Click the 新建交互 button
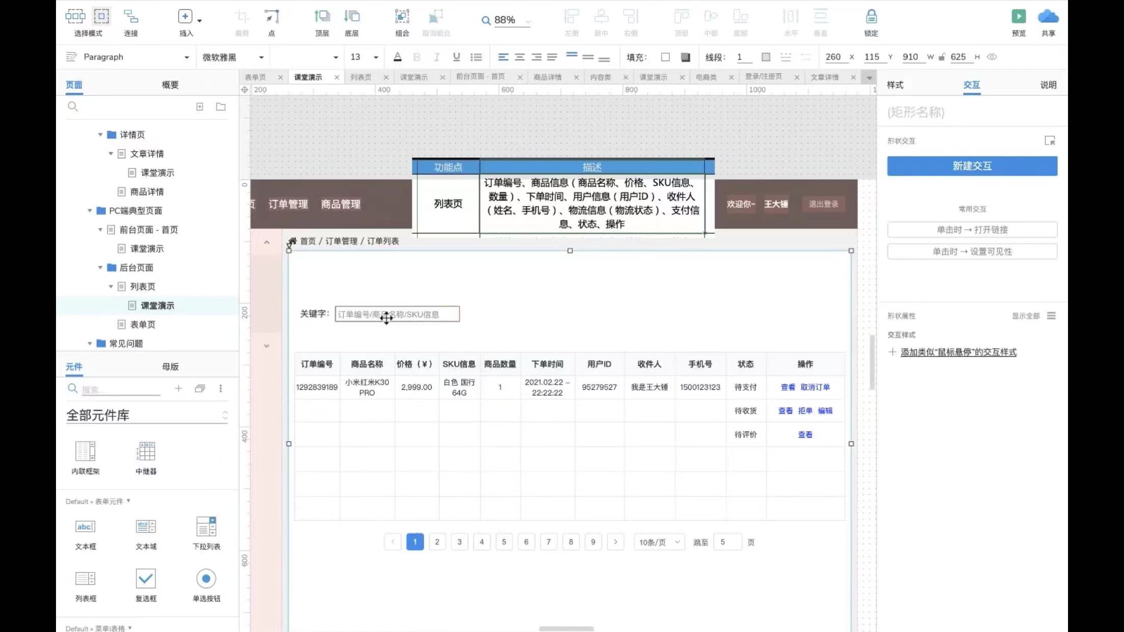 [972, 166]
